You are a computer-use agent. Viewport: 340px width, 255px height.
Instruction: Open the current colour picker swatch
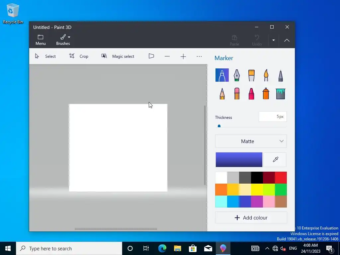tap(239, 160)
